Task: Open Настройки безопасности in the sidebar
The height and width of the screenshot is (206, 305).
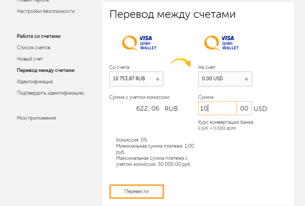Action: click(x=46, y=11)
